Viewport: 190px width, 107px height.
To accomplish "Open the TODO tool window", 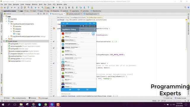I will 7,98.
